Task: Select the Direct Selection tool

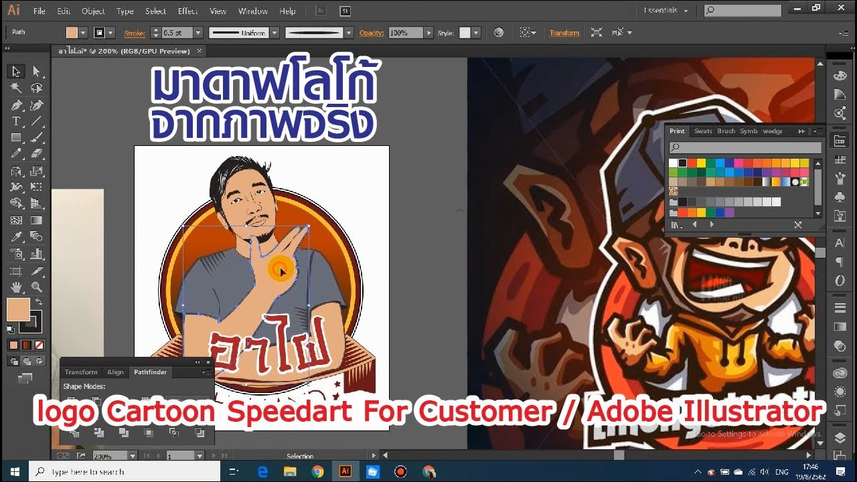Action: tap(37, 71)
